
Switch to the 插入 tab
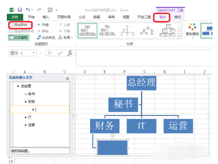point(46,17)
